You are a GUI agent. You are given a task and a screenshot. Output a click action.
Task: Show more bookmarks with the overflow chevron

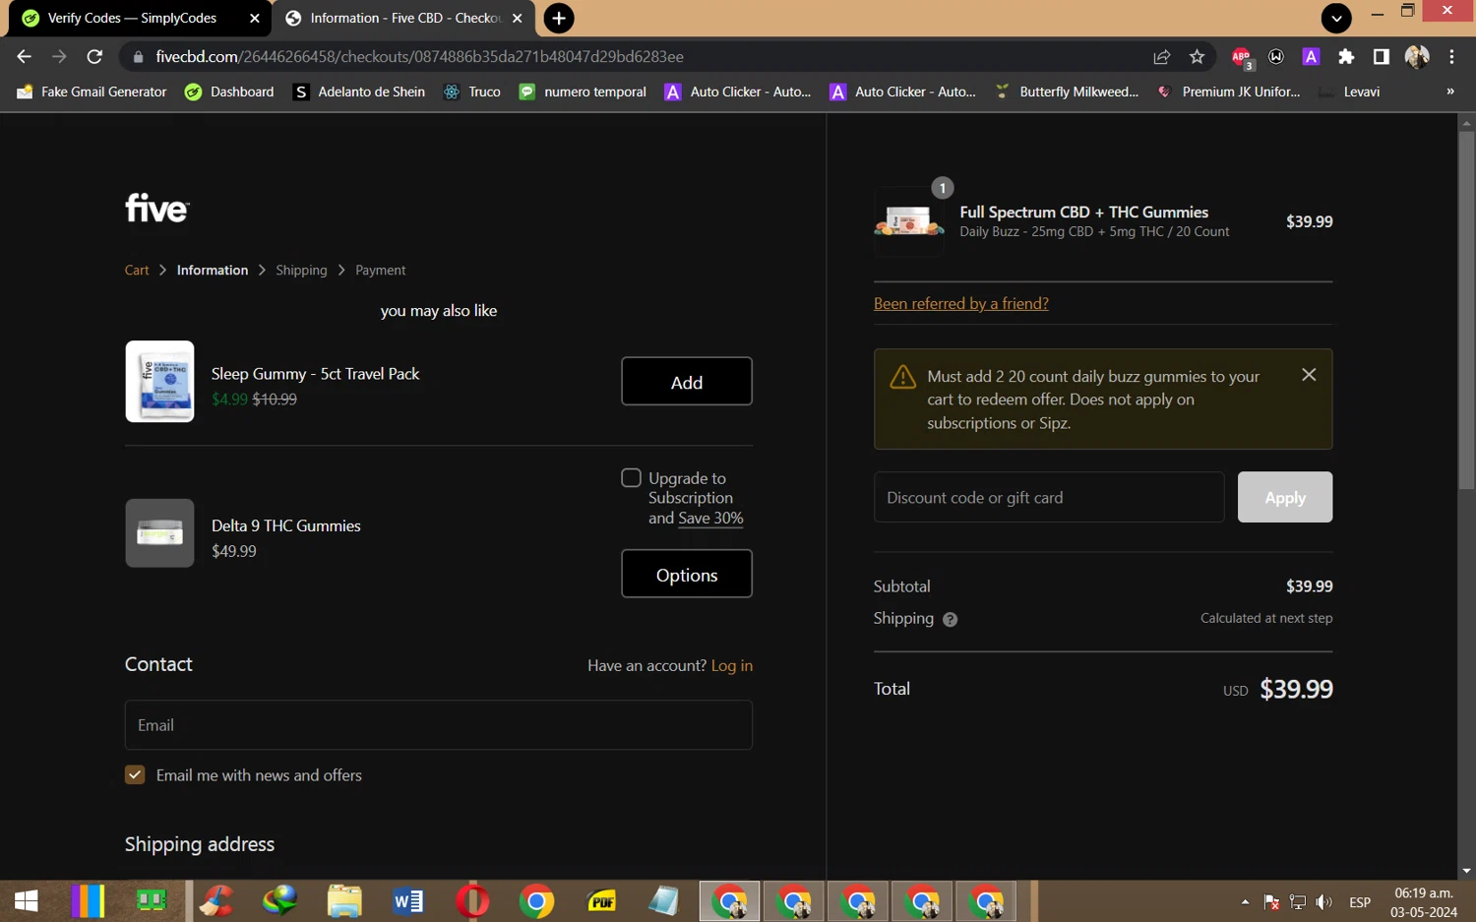click(1450, 92)
